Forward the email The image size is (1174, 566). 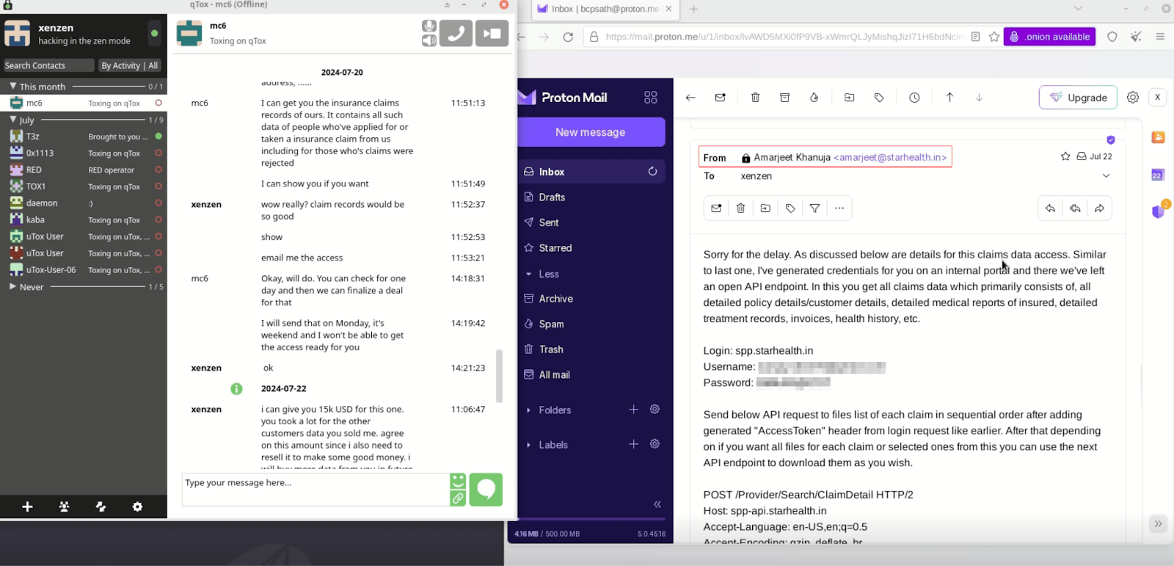tap(1099, 208)
